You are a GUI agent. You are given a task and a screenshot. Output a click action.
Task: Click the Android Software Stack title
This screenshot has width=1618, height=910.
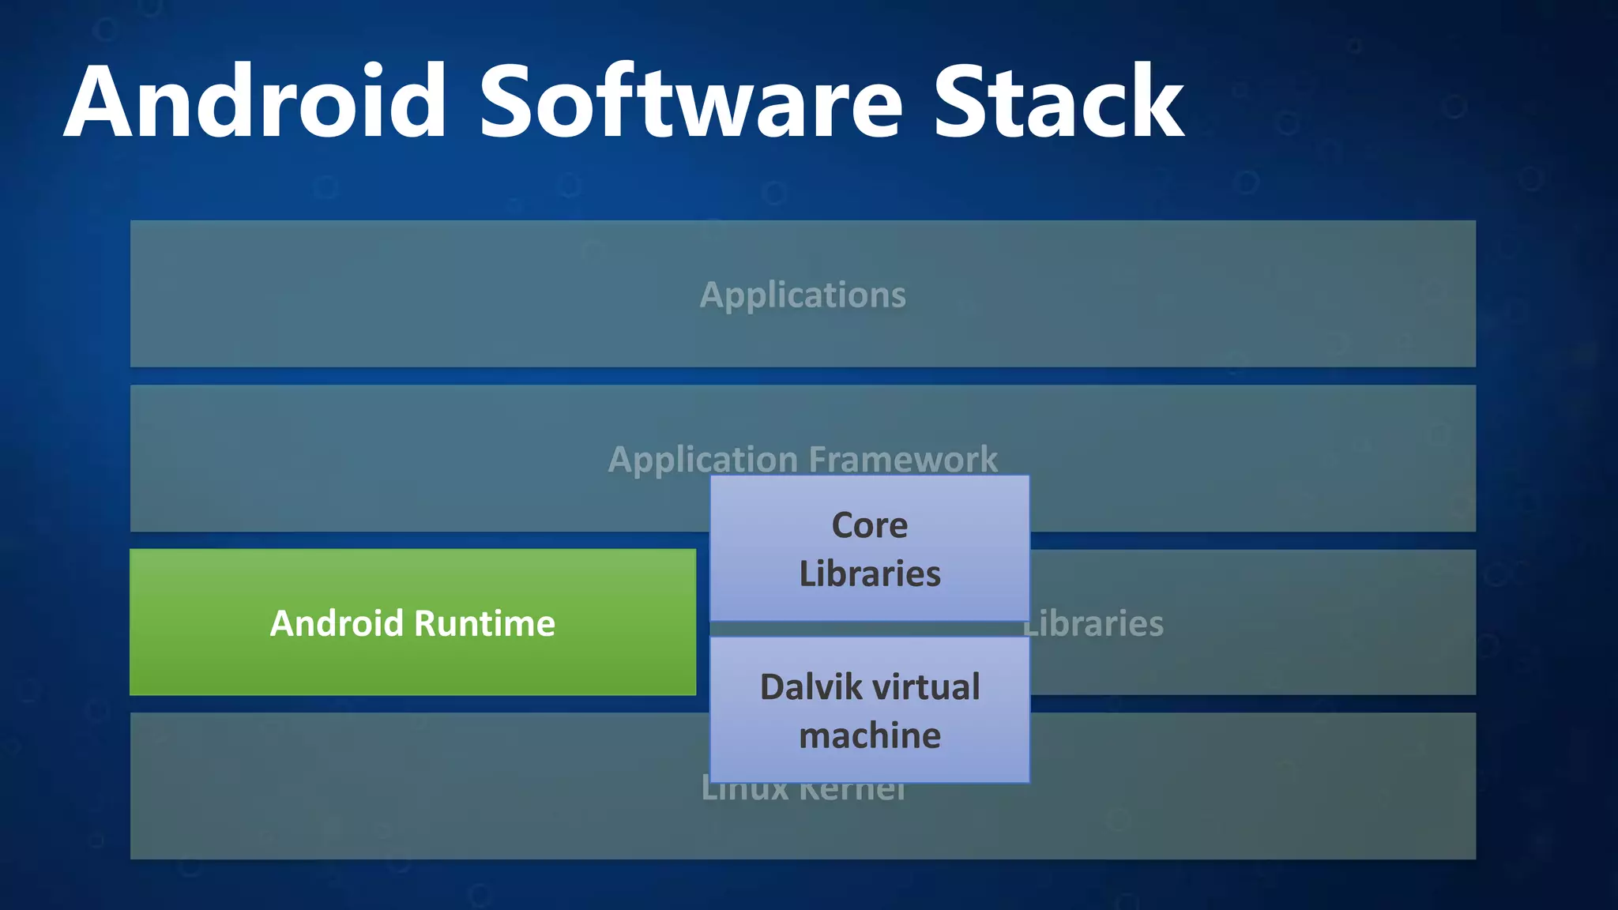[624, 101]
